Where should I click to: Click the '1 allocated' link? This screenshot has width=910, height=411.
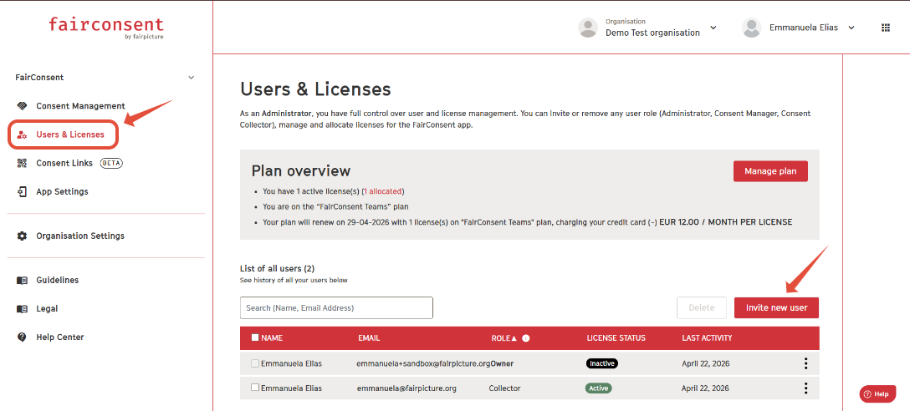tap(382, 191)
